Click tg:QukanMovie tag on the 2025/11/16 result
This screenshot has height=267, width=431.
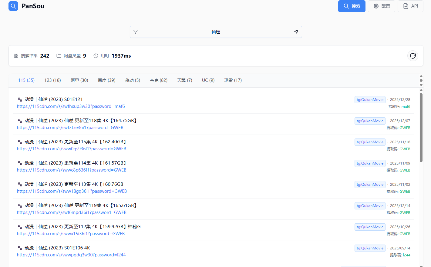click(x=370, y=142)
